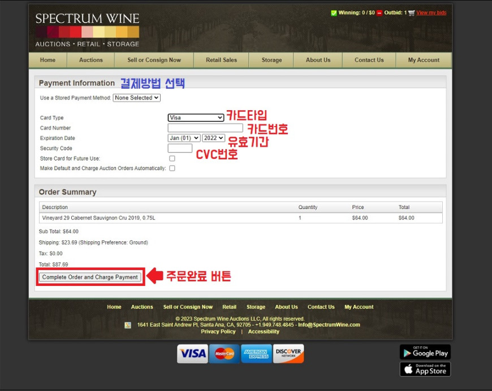Click the Price column header
492x391 pixels.
(x=358, y=207)
